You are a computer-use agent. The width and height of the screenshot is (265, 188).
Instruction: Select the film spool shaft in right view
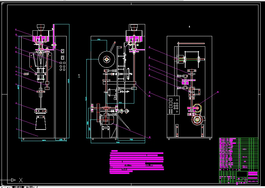pyautogui.click(x=192, y=59)
